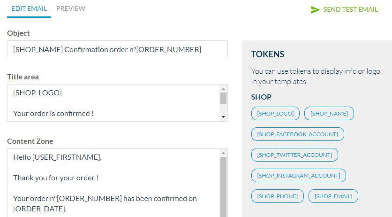Click the Content Zone scrollbar thumb
This screenshot has width=392, height=217.
pos(224,188)
